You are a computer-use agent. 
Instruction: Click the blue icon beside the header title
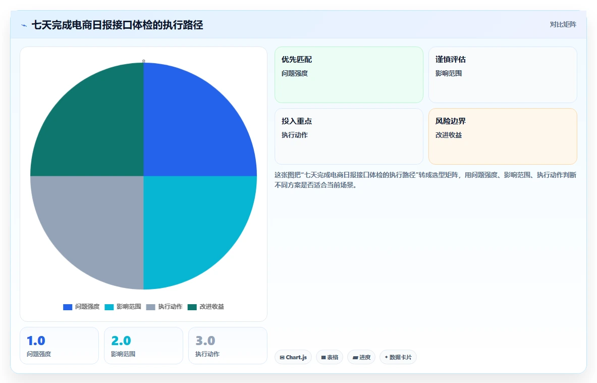(x=24, y=26)
